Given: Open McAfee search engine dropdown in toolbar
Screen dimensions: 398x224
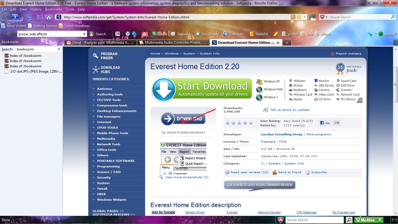Looking at the screenshot, I should (327, 17).
